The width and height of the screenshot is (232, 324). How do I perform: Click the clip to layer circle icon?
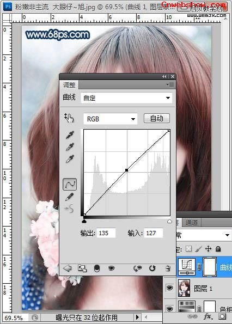click(97, 268)
